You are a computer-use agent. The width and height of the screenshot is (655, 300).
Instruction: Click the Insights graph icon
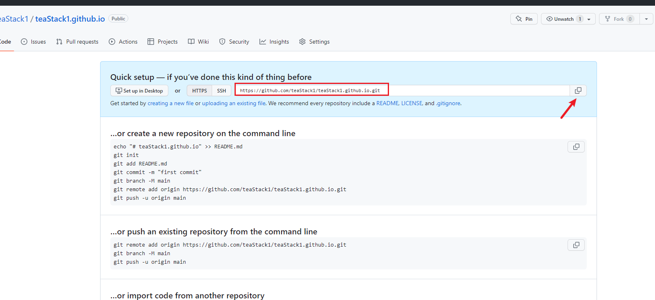click(x=263, y=42)
